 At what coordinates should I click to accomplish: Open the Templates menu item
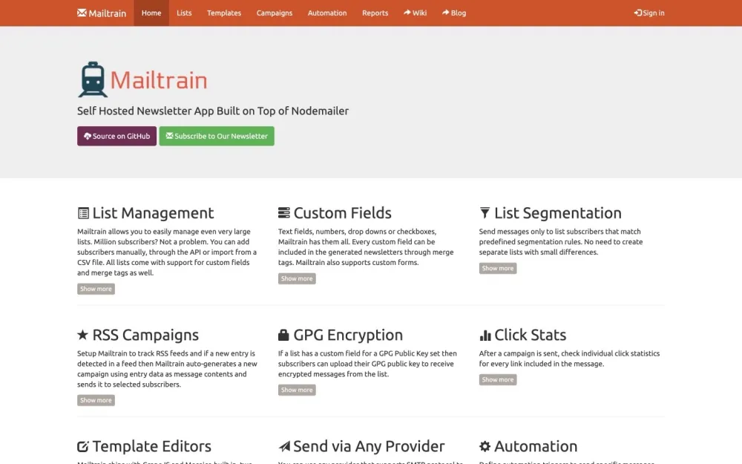pos(223,13)
